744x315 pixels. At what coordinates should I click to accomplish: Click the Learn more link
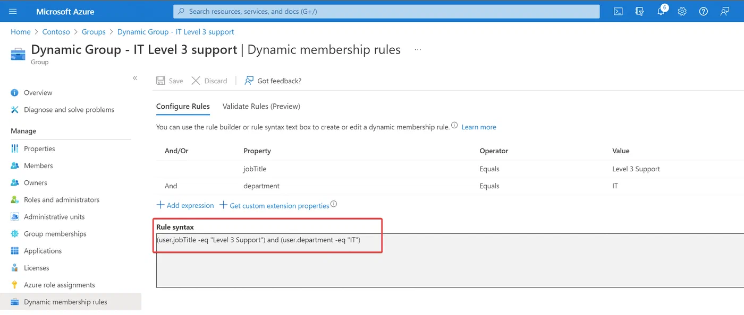pos(479,127)
